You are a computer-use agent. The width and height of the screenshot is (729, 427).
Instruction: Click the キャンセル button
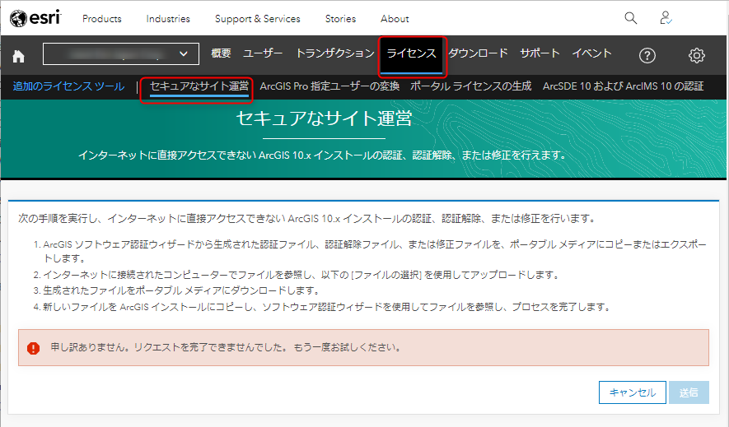tap(633, 392)
